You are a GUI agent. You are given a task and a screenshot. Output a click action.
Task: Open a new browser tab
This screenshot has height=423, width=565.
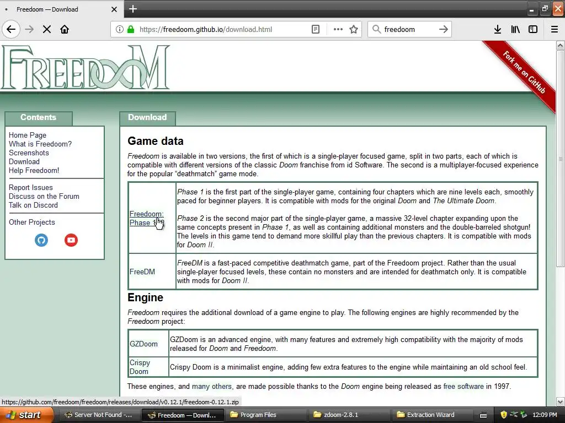pos(133,9)
